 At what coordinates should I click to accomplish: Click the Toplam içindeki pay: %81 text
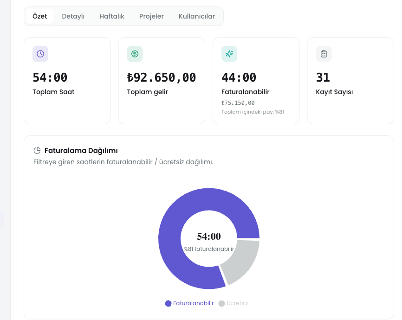[253, 112]
